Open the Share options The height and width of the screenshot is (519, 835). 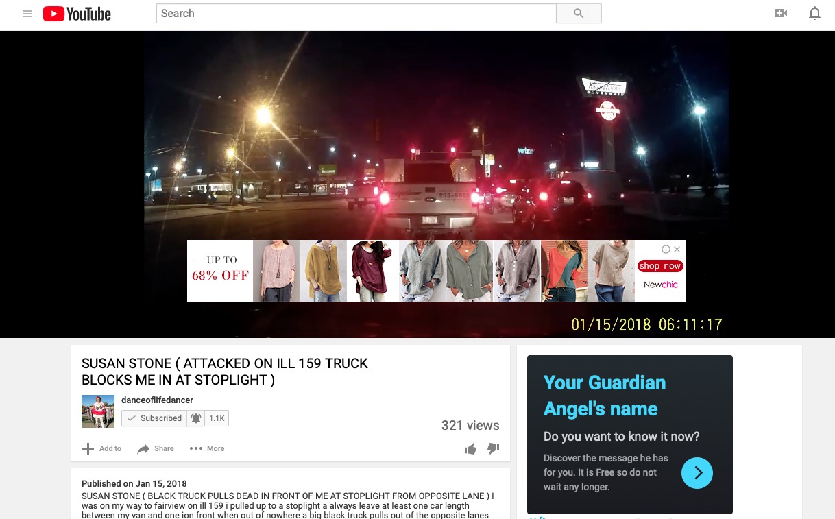(x=156, y=449)
